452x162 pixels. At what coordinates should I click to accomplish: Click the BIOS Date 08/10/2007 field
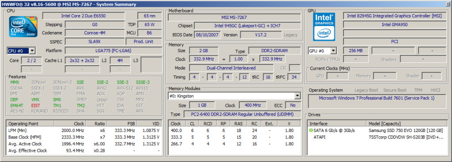point(207,35)
